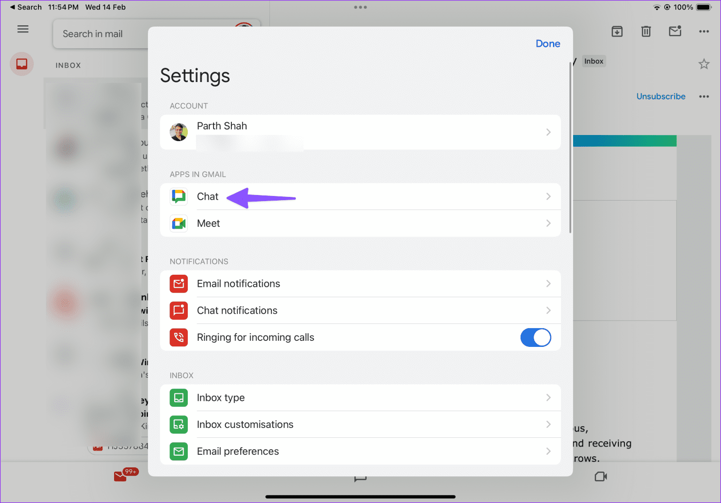The width and height of the screenshot is (721, 503).
Task: Tap Search back link in status bar
Action: tap(26, 7)
